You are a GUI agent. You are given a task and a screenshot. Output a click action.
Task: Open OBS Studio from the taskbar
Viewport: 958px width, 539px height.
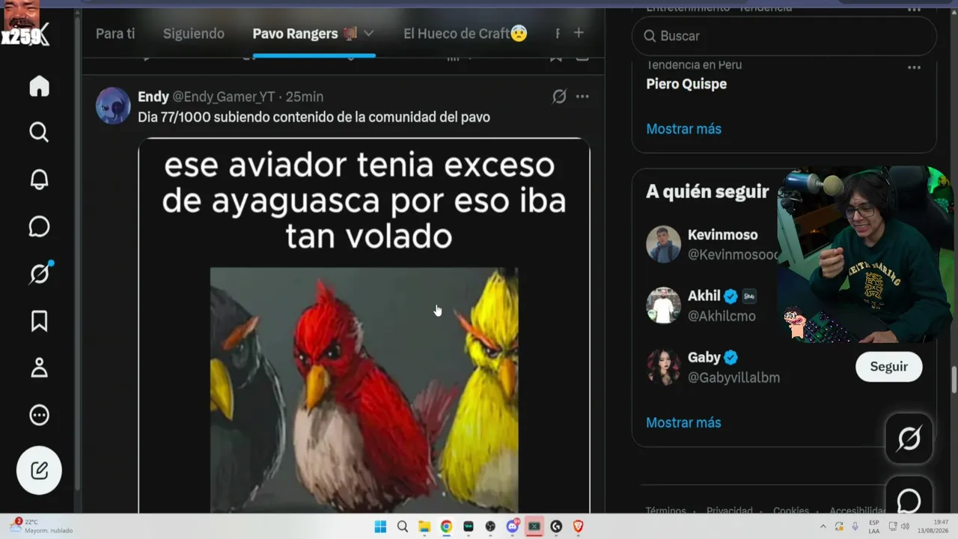tap(490, 526)
